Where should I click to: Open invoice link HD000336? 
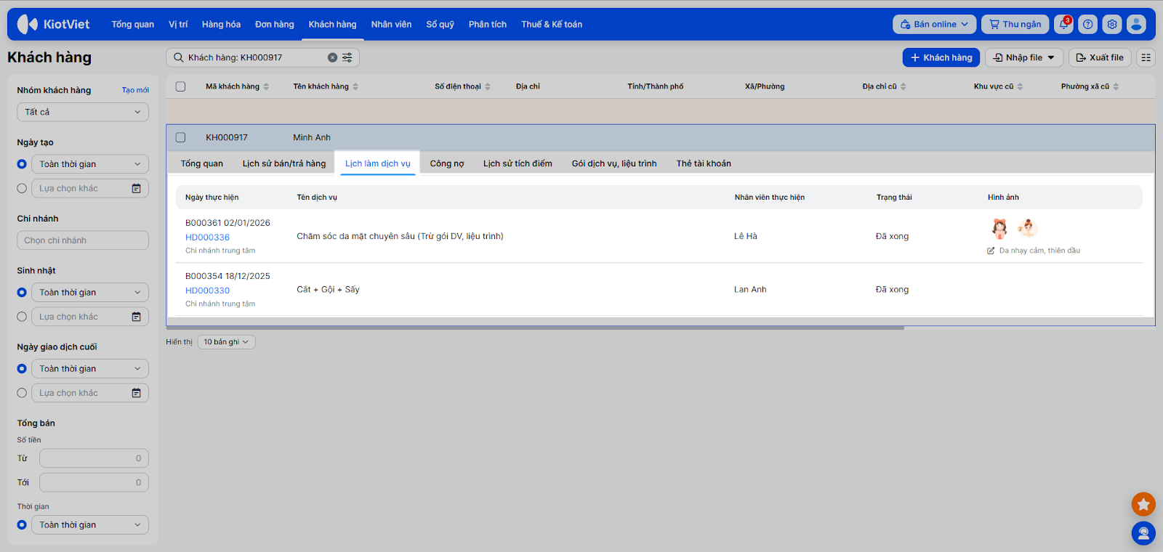tap(207, 238)
